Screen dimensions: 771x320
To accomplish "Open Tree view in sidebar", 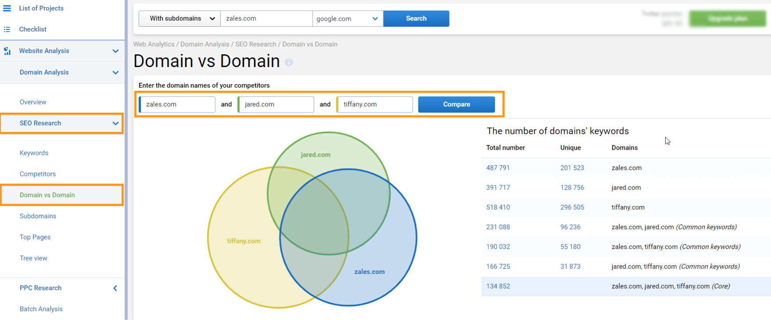I will click(33, 258).
